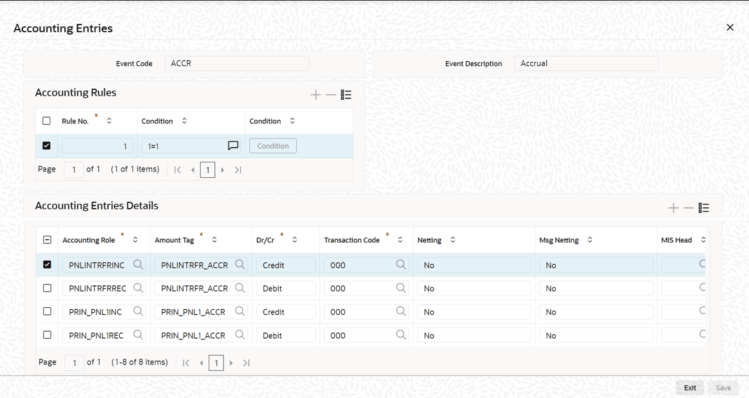Screen dimensions: 749x398
Task: Uncheck the PNLINTRFRINC row checkbox
Action: point(47,264)
